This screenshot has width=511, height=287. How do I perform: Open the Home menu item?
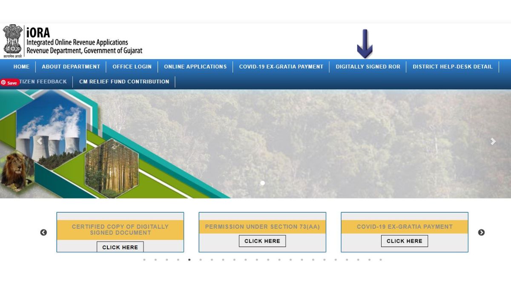[x=21, y=67]
